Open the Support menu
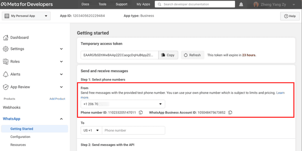 point(121,4)
